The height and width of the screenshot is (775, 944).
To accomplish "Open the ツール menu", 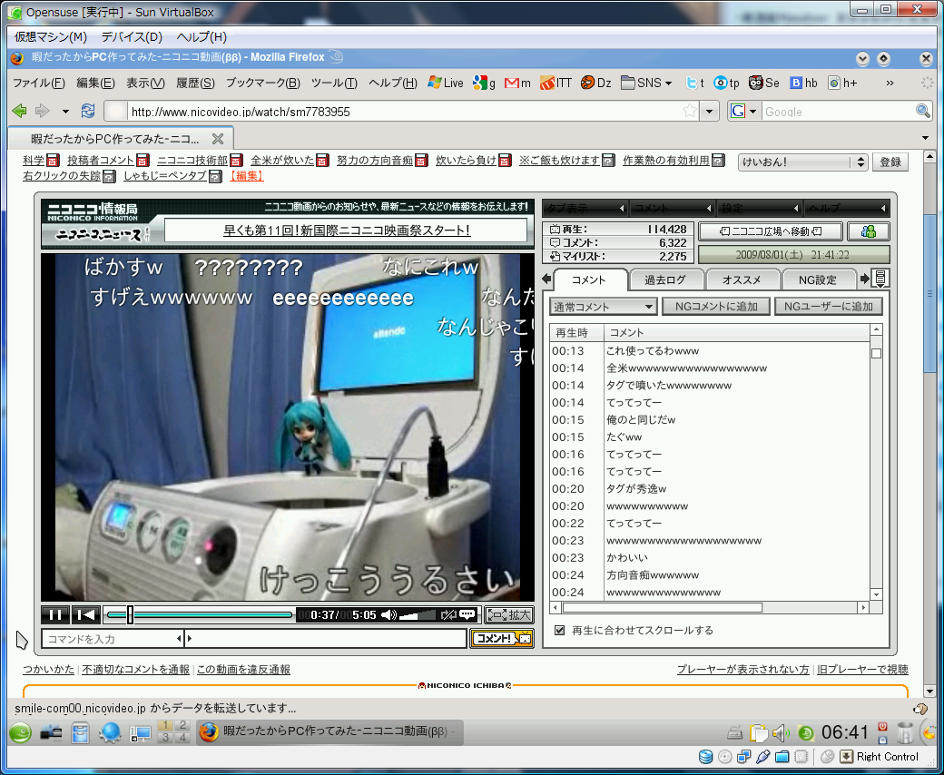I will pos(334,83).
